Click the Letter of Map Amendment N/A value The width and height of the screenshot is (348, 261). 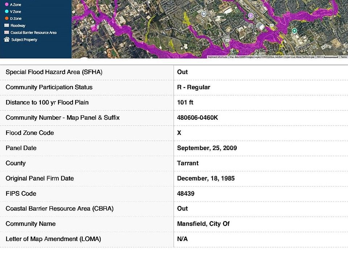point(182,239)
